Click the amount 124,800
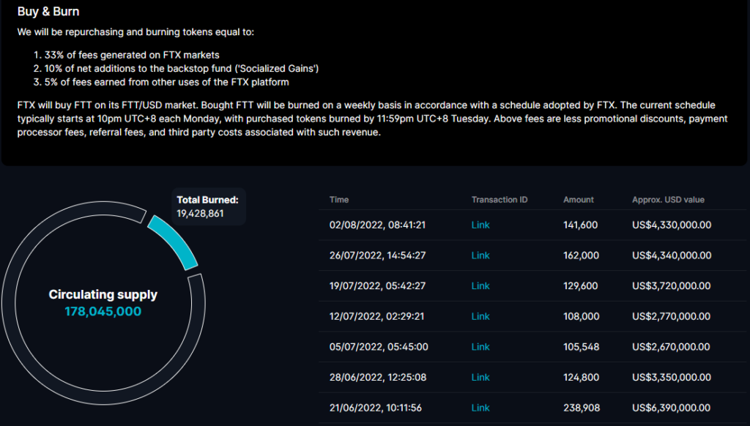750x426 pixels. tap(581, 377)
